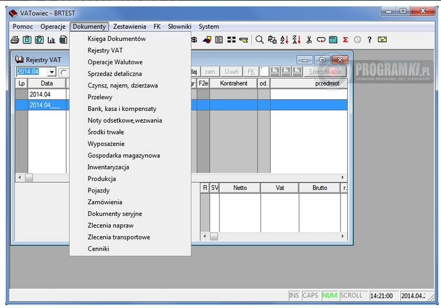Viewport: 441px width, 308px height.
Task: Choose Rejestry VAT menu entry
Action: click(130, 50)
